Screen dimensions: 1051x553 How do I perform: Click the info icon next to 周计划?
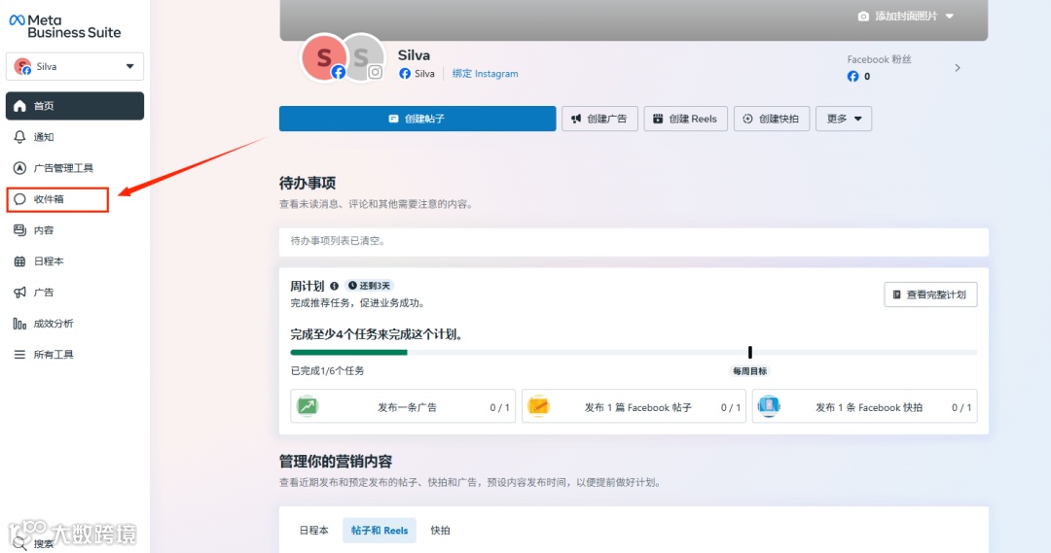point(334,286)
